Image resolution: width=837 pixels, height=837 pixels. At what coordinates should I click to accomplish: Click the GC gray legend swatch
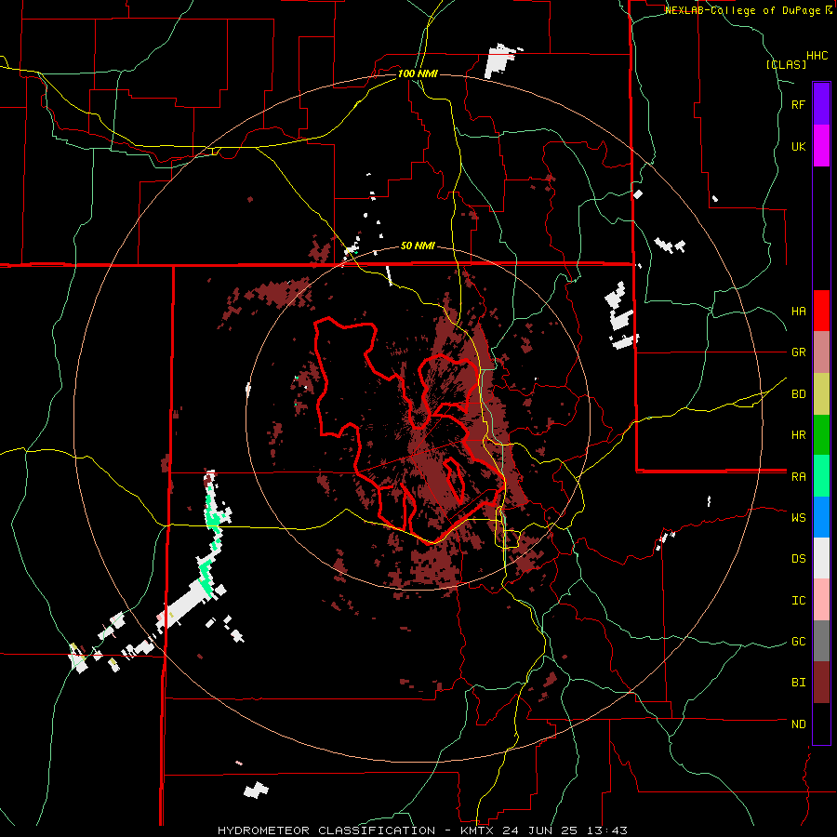tap(821, 641)
